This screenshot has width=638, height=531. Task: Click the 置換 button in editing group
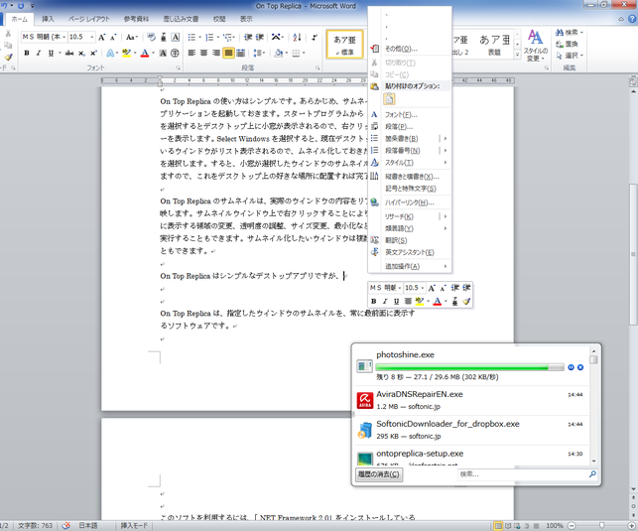point(567,44)
